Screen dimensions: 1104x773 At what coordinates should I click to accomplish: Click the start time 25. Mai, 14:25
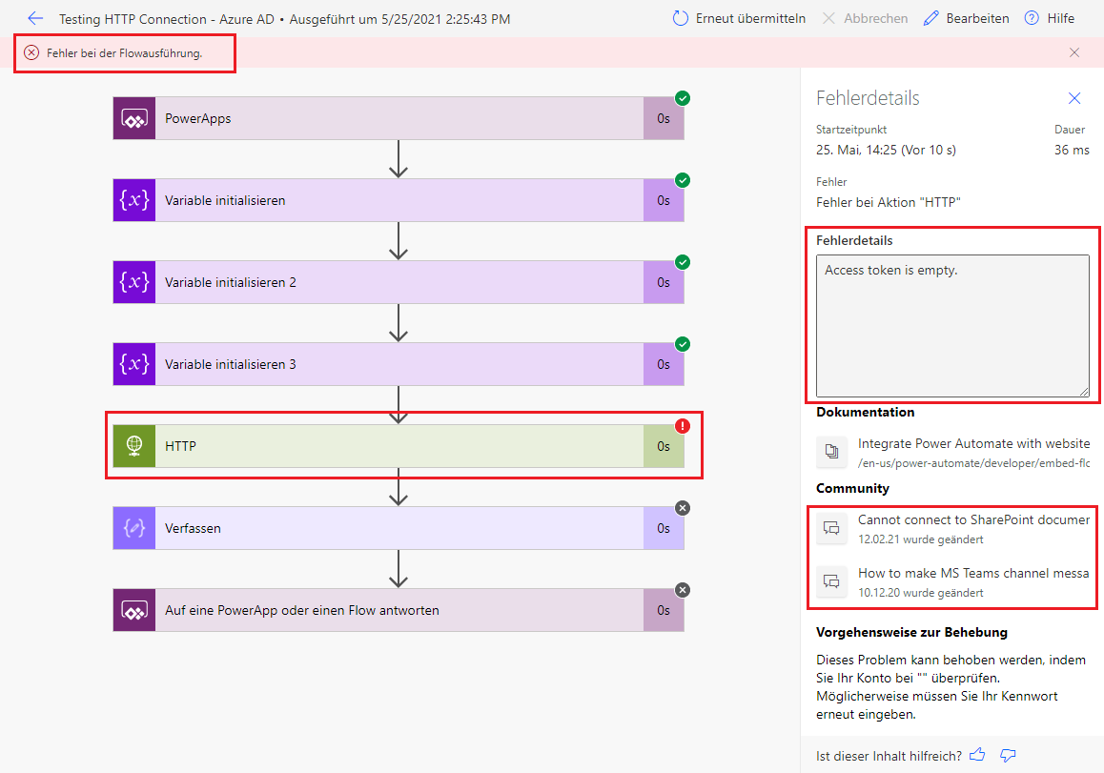tap(886, 150)
